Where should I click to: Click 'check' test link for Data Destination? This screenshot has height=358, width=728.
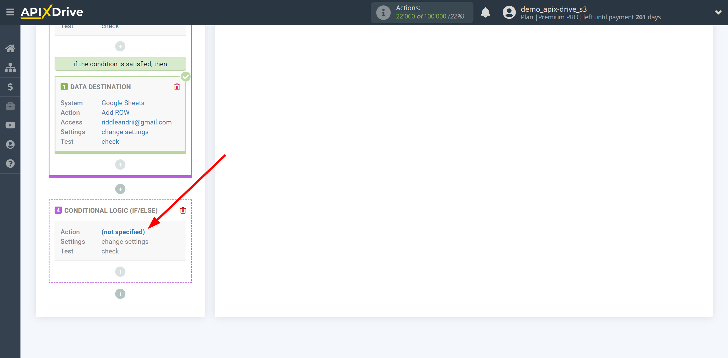[110, 141]
